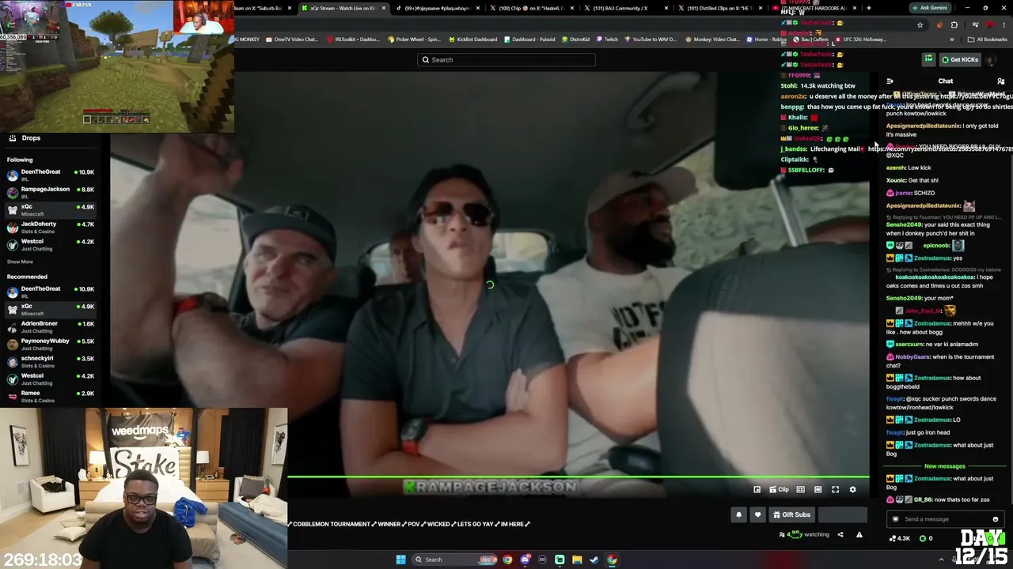Report the stream with the warning triangle icon
The image size is (1013, 569).
pyautogui.click(x=859, y=535)
